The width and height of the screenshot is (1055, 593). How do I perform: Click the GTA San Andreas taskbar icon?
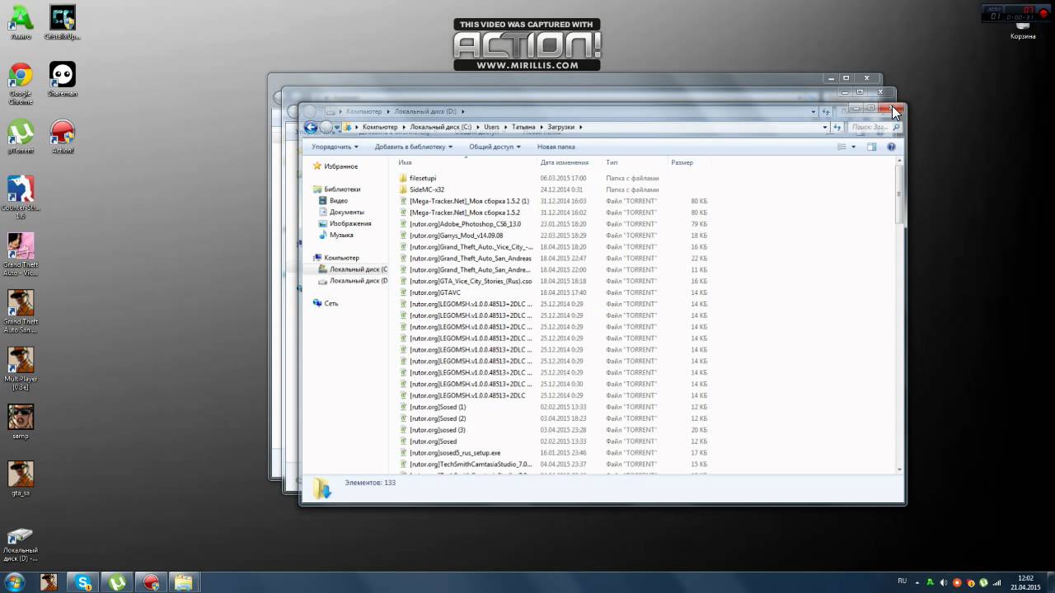pyautogui.click(x=49, y=582)
